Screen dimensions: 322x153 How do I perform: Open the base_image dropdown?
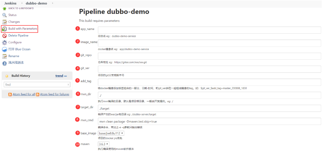point(111,133)
